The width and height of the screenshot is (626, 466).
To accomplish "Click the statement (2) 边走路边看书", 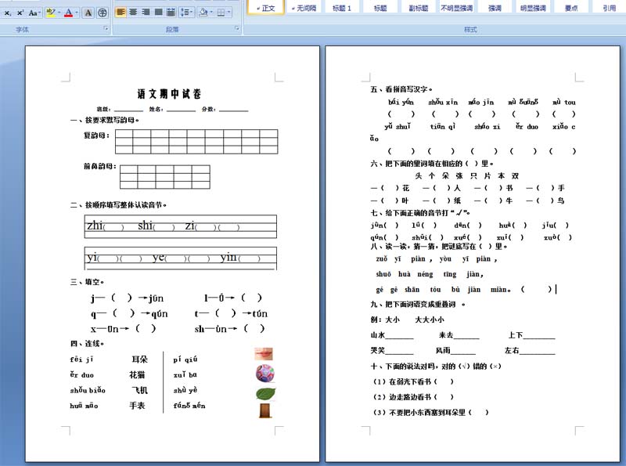I will 413,397.
